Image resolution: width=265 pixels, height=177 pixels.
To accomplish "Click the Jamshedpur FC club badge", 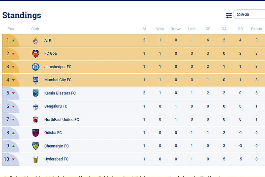I will [35, 67].
